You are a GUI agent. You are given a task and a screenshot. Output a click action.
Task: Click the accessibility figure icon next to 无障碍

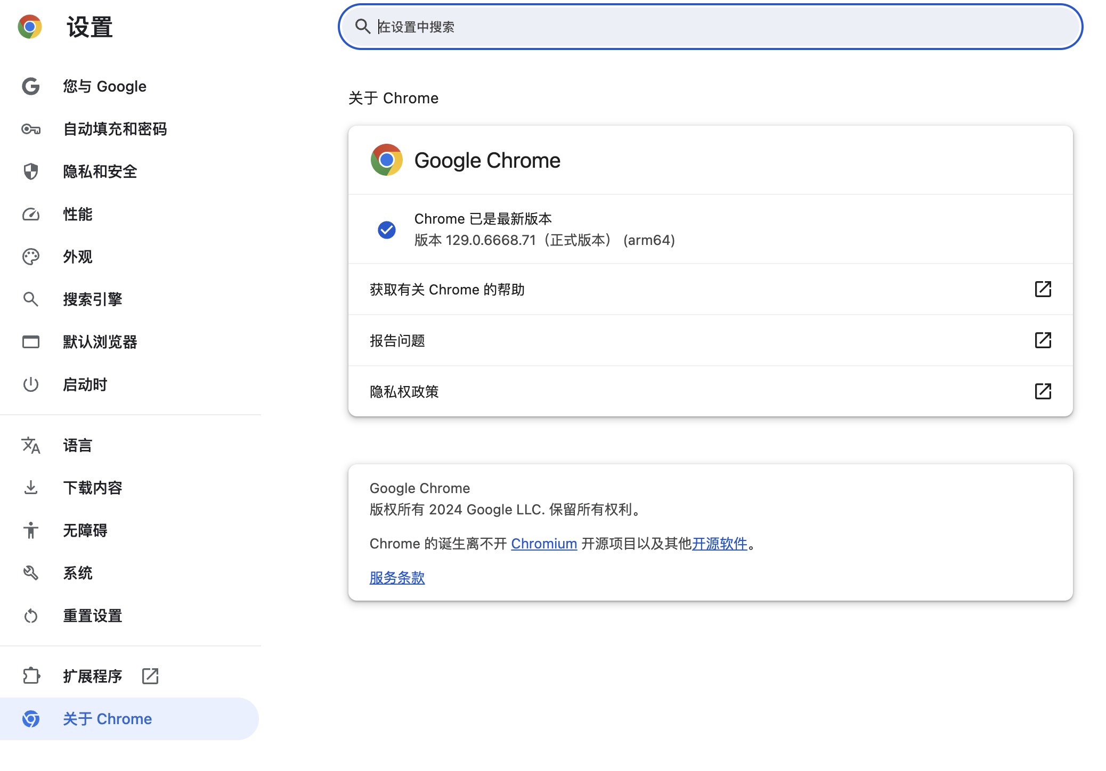tap(31, 530)
